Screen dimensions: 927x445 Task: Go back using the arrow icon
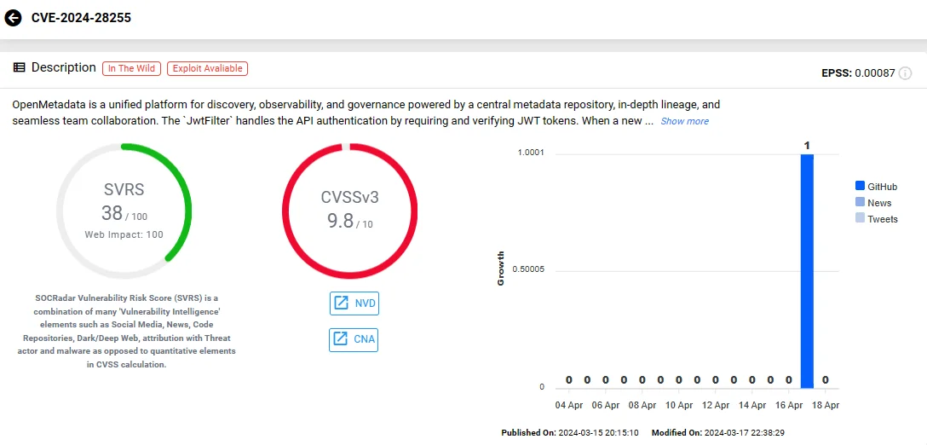click(13, 18)
